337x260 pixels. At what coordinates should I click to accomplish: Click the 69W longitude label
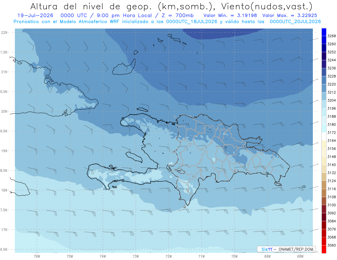click(267, 256)
